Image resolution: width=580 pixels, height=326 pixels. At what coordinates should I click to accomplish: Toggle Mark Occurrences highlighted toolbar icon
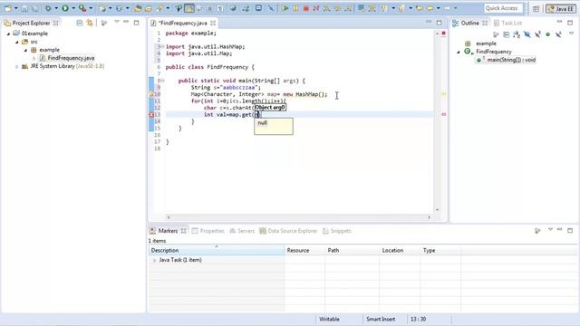click(189, 8)
